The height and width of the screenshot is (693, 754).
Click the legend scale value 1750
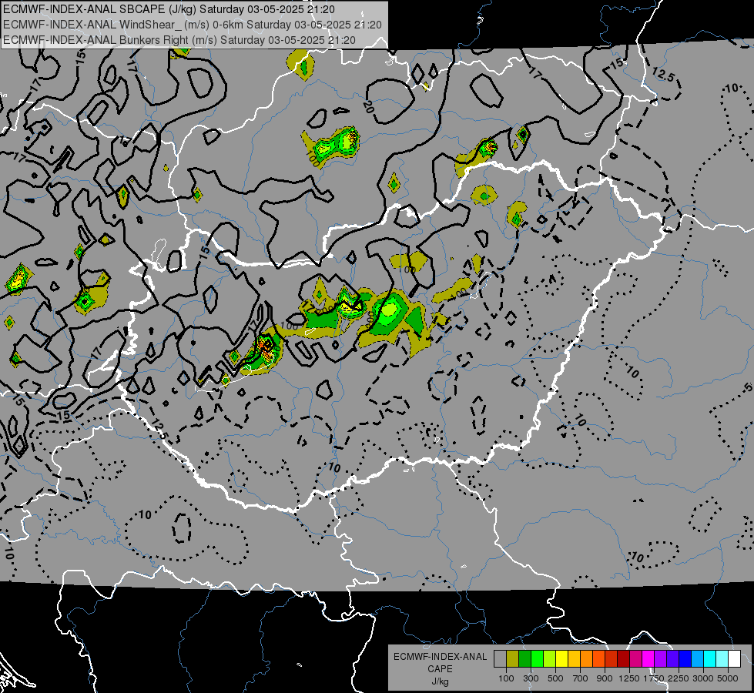point(654,678)
